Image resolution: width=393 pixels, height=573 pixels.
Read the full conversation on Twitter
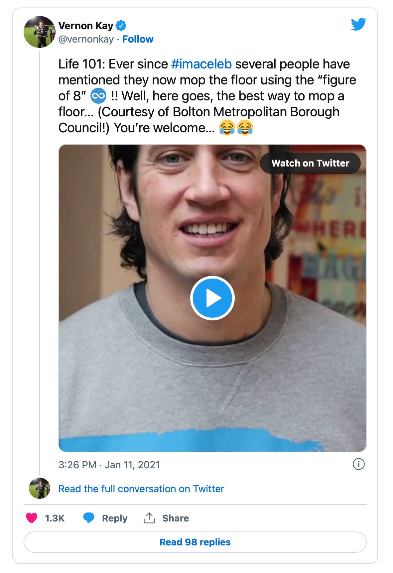click(141, 489)
